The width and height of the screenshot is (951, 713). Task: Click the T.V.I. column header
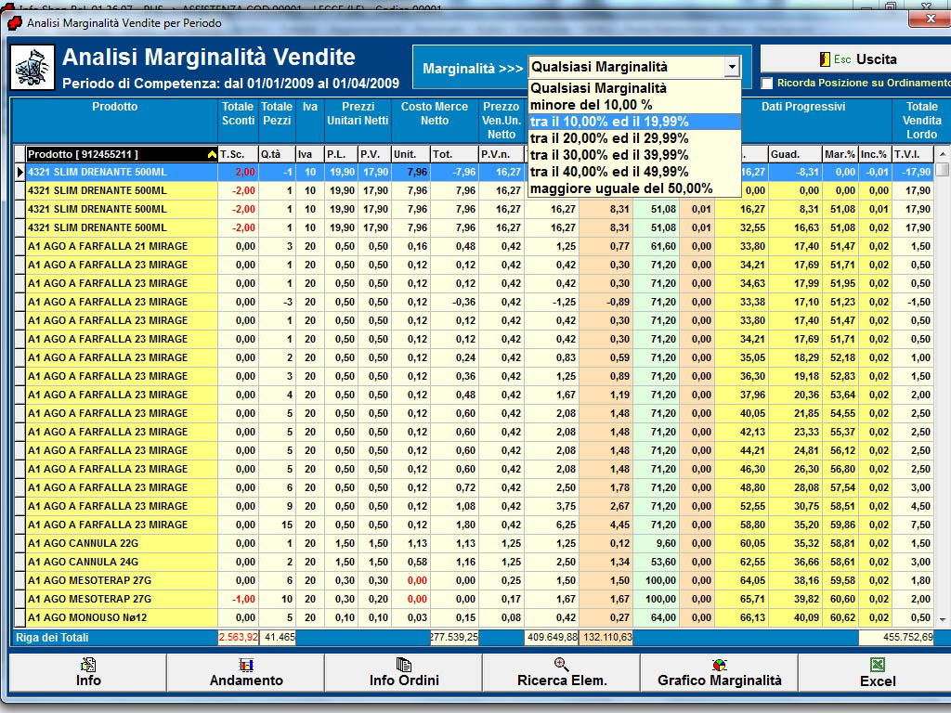coord(910,154)
